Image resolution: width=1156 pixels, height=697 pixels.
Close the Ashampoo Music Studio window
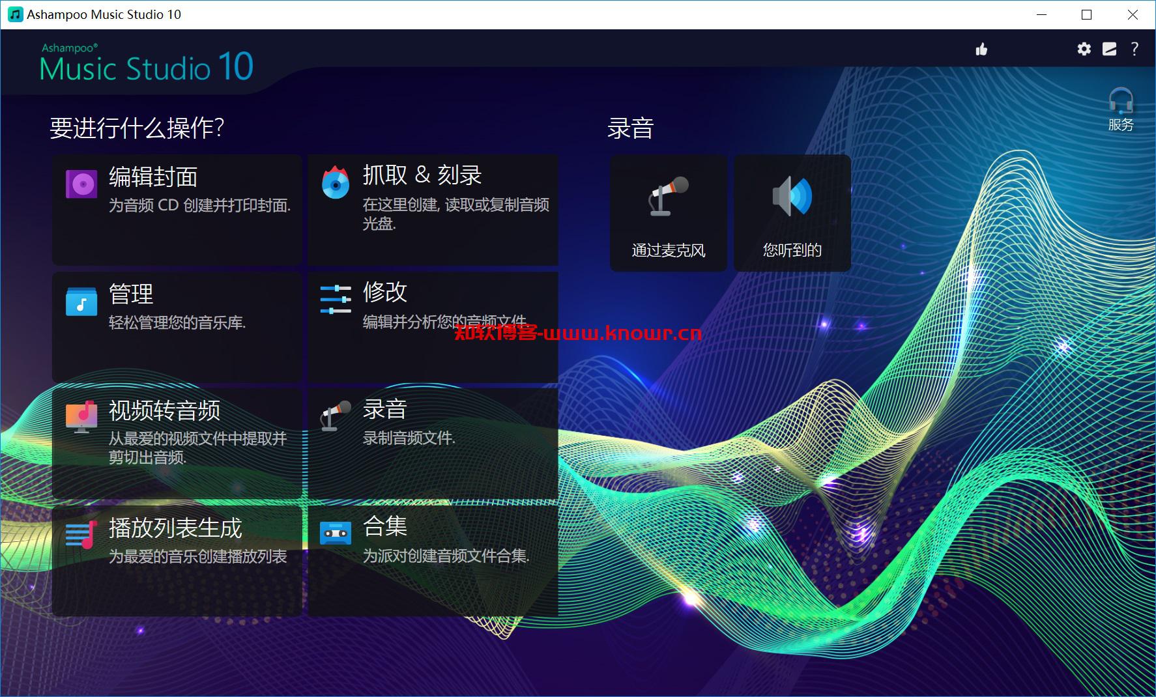point(1133,14)
